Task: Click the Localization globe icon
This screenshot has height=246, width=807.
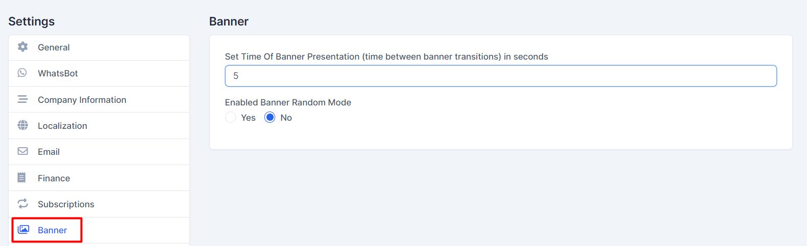Action: point(23,125)
